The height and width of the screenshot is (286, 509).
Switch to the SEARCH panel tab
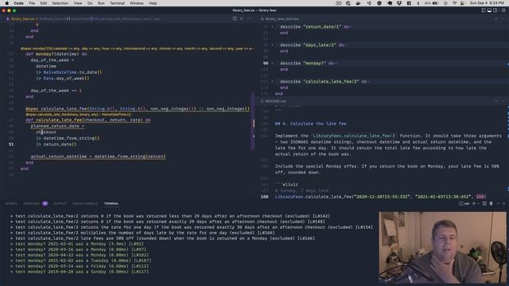pos(11,203)
